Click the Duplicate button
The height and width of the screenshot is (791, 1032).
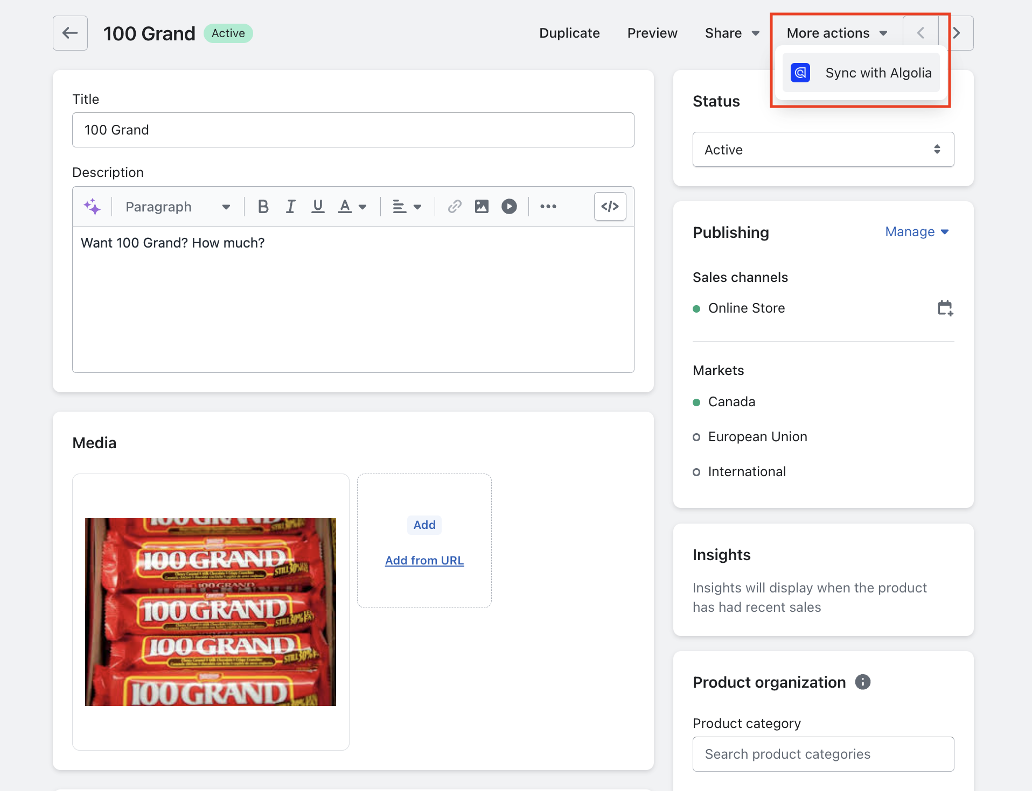(569, 33)
